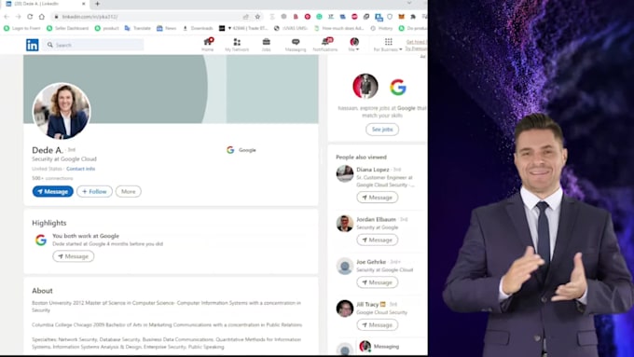Click the share page icon in address bar
Viewport: 634px width, 357px height.
pyautogui.click(x=245, y=17)
